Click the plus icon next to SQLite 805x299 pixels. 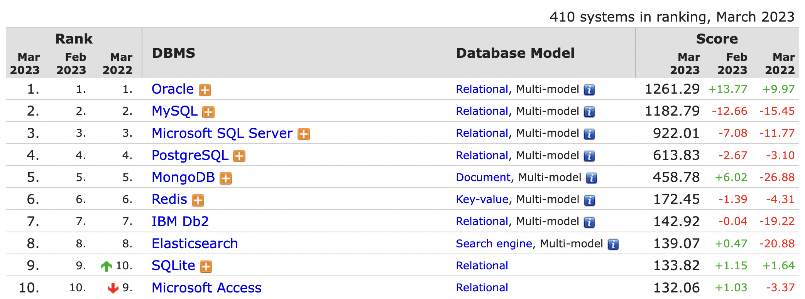point(206,266)
